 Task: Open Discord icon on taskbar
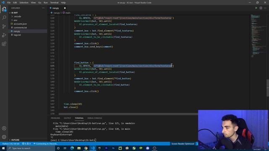point(148,148)
